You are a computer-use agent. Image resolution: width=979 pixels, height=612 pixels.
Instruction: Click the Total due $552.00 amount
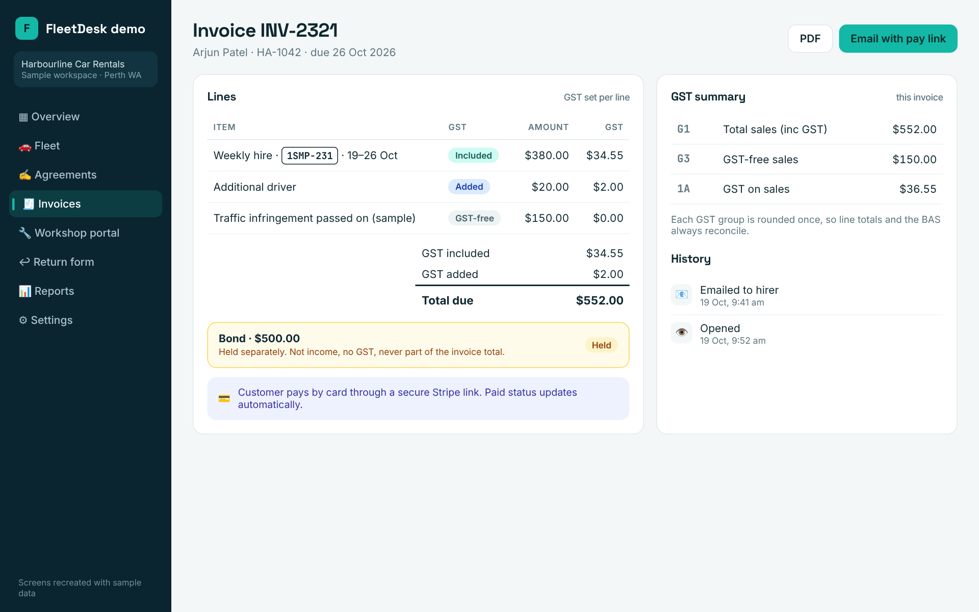[600, 300]
